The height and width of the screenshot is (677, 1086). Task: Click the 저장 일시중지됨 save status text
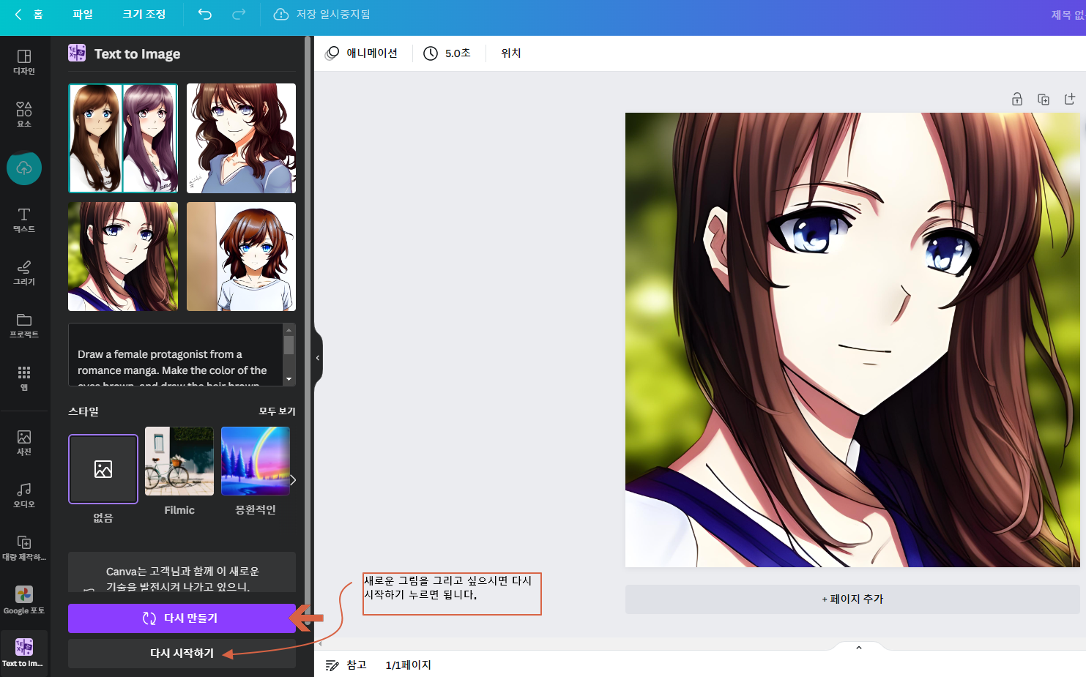click(333, 15)
